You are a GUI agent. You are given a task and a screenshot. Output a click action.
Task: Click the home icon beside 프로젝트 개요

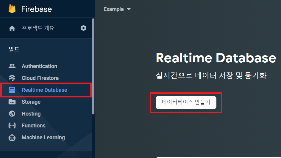pos(12,28)
